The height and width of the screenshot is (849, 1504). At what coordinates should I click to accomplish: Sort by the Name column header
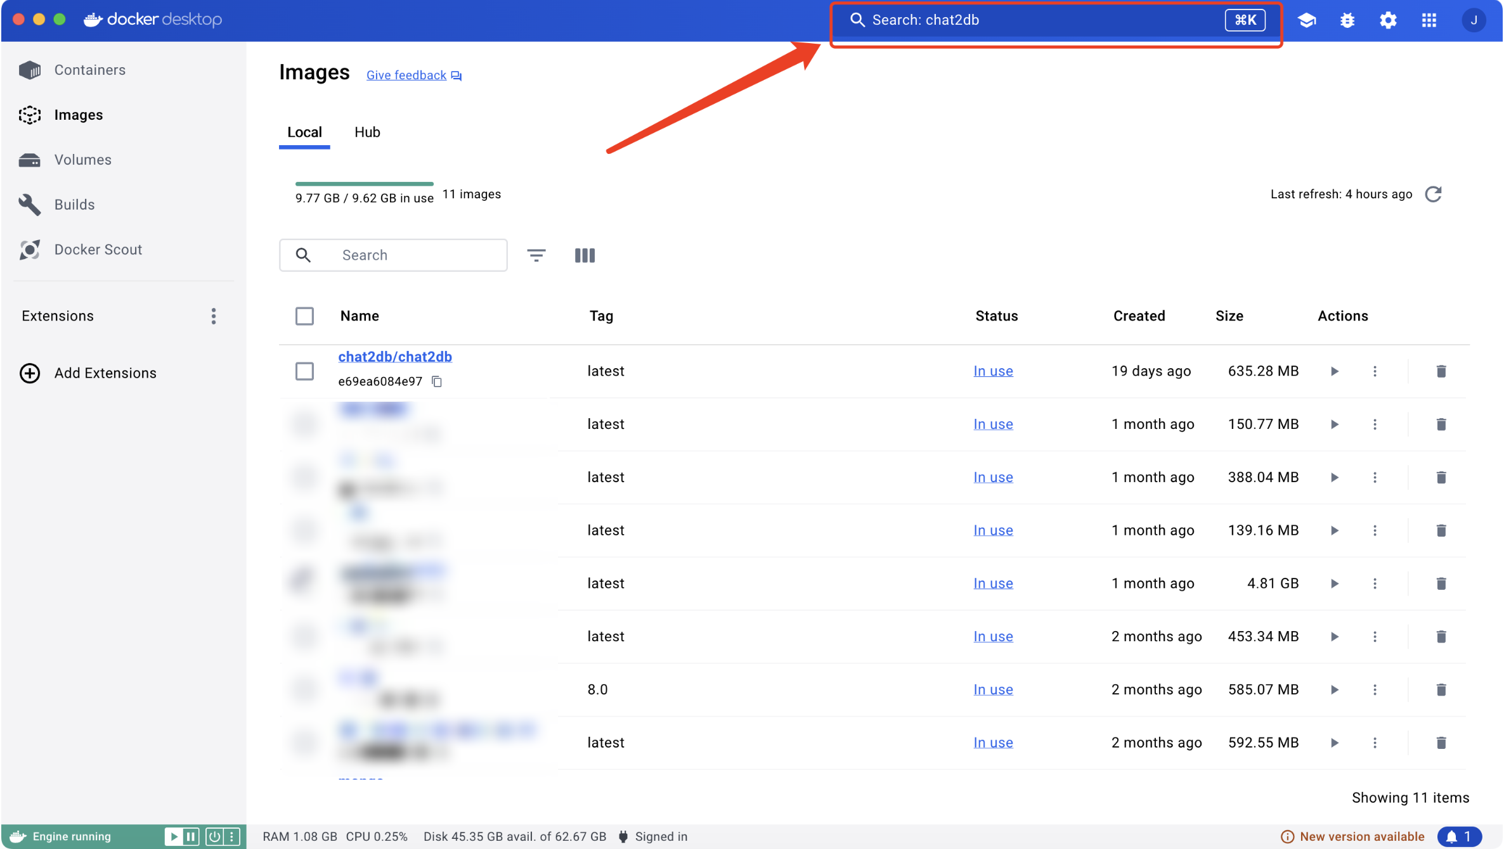[360, 316]
